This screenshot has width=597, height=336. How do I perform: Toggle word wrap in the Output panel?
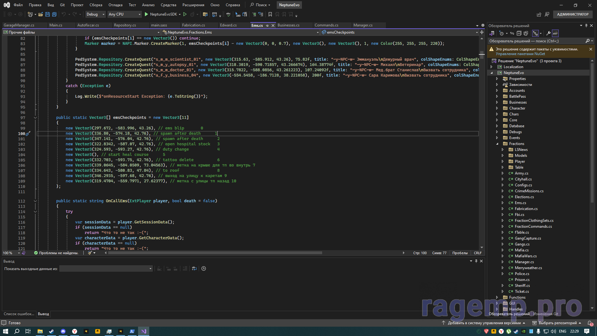[x=194, y=268]
